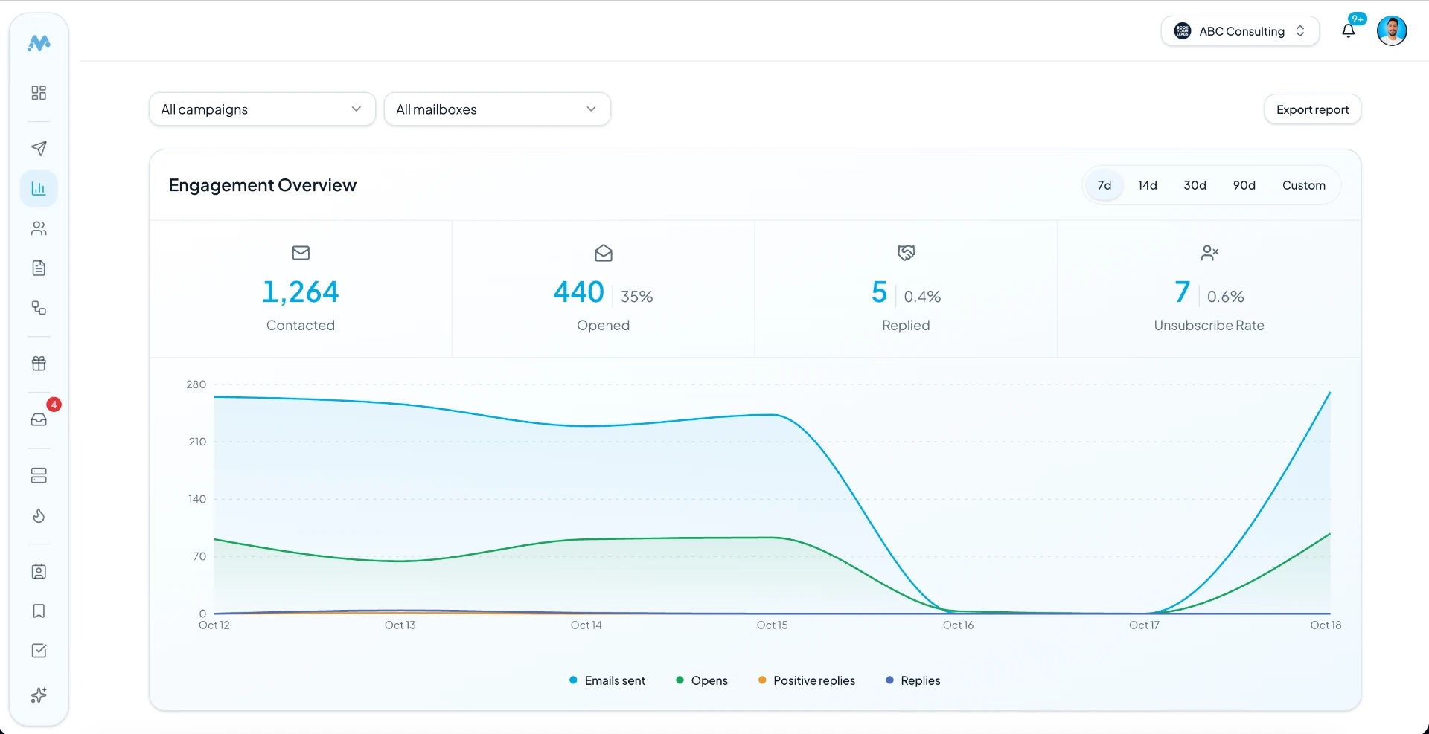Open the flame warm-up icon
1429x734 pixels.
point(39,515)
